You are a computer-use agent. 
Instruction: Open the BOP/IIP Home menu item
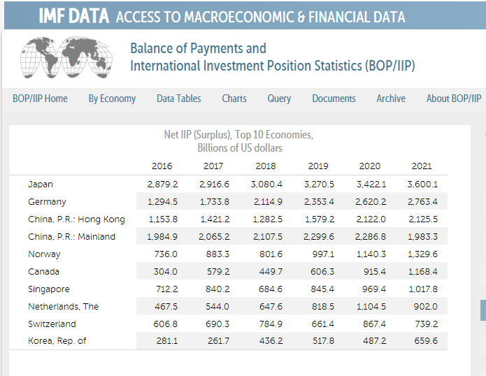pyautogui.click(x=40, y=99)
